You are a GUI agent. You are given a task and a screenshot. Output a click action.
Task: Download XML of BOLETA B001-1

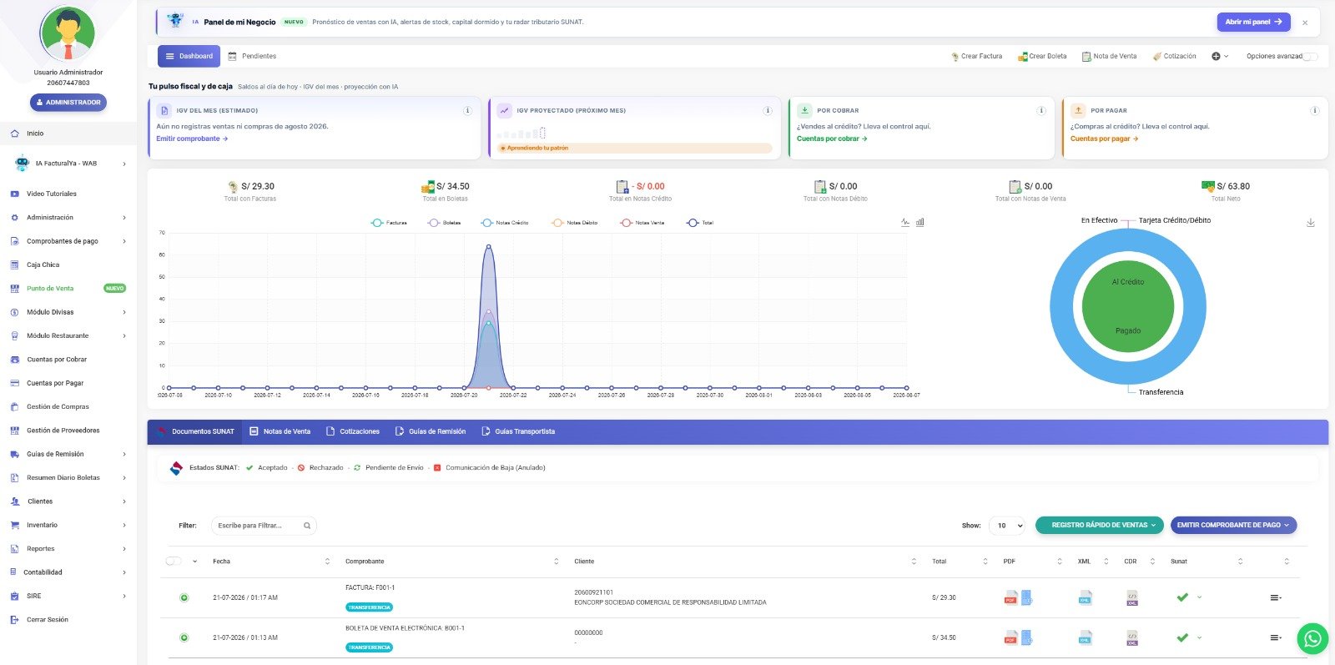click(x=1085, y=638)
